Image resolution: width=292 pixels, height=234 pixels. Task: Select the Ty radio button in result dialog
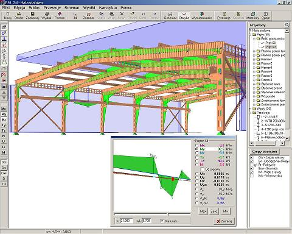click(196, 157)
